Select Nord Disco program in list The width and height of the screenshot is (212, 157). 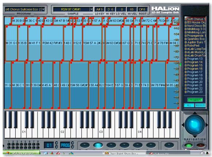click(196, 26)
